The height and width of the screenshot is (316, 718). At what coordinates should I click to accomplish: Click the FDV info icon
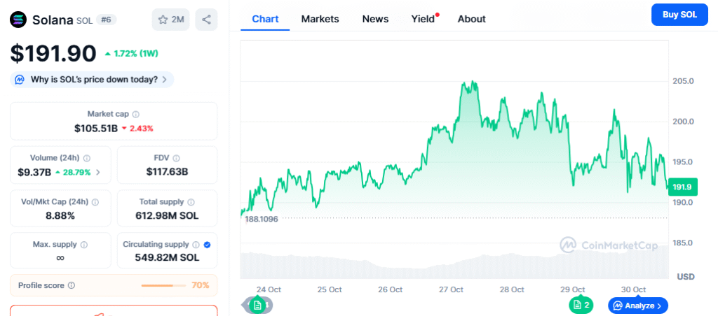coord(176,158)
